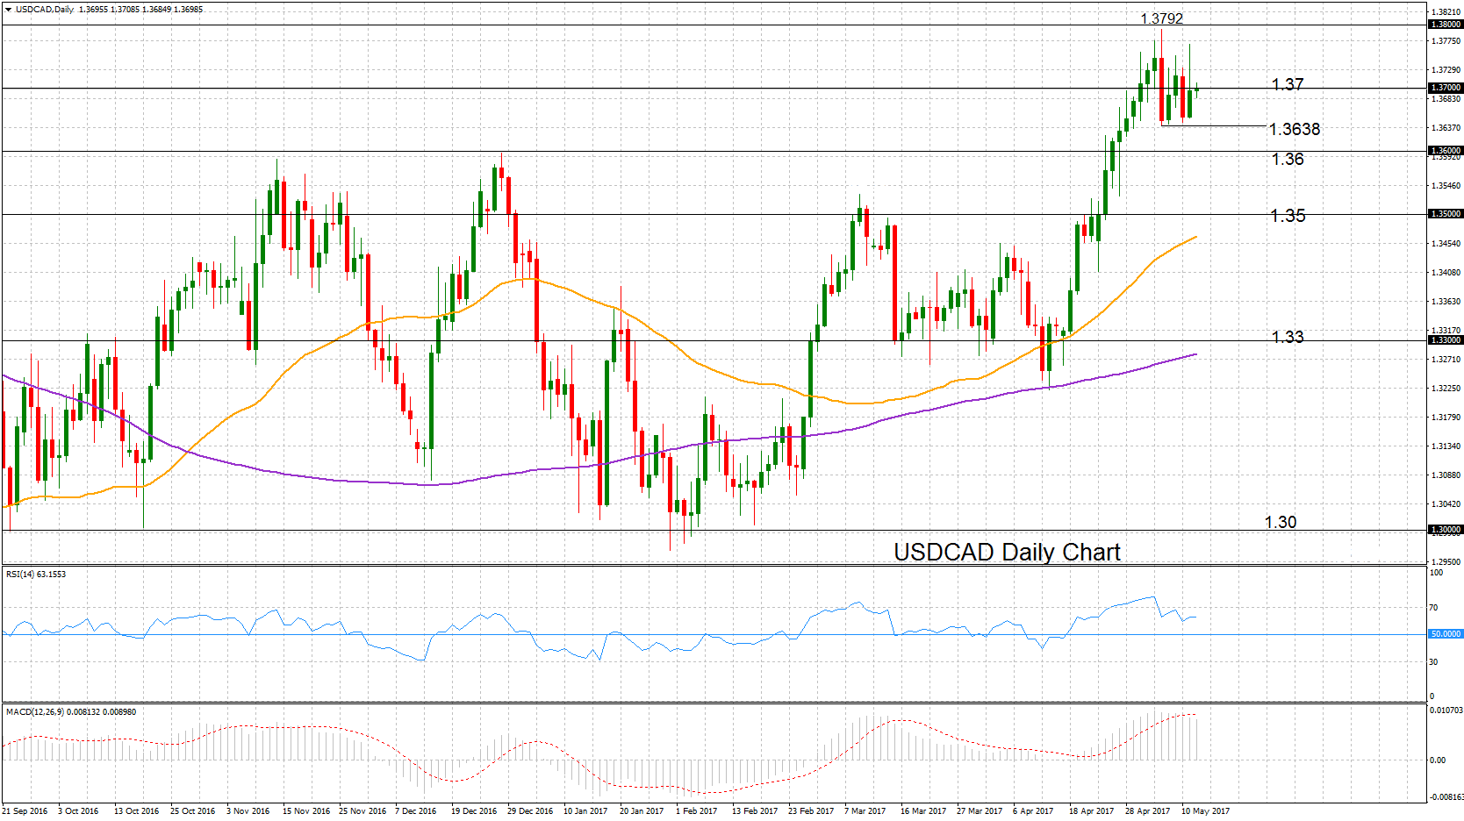The image size is (1464, 821).
Task: Click the 1.29500 price axis value
Action: [x=1446, y=562]
